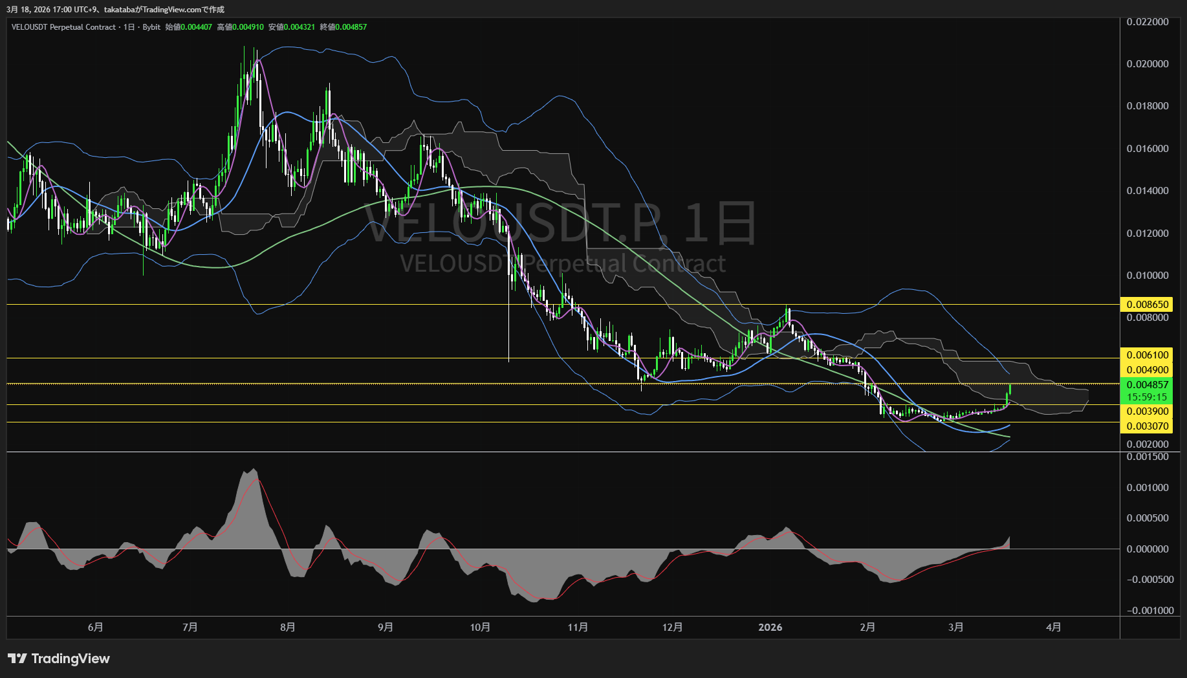
Task: Select the 0.008650 yellow price level label
Action: [x=1147, y=304]
